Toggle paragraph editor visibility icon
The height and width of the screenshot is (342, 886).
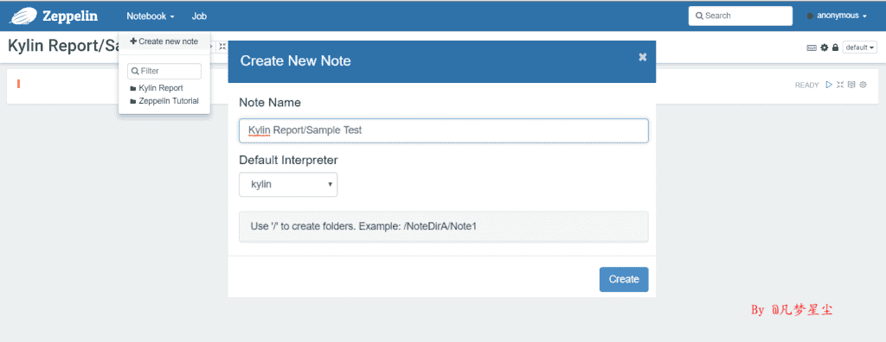tap(840, 85)
